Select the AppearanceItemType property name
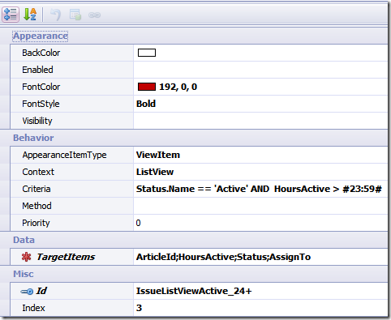Viewport: 391px width, 320px height. pos(64,155)
